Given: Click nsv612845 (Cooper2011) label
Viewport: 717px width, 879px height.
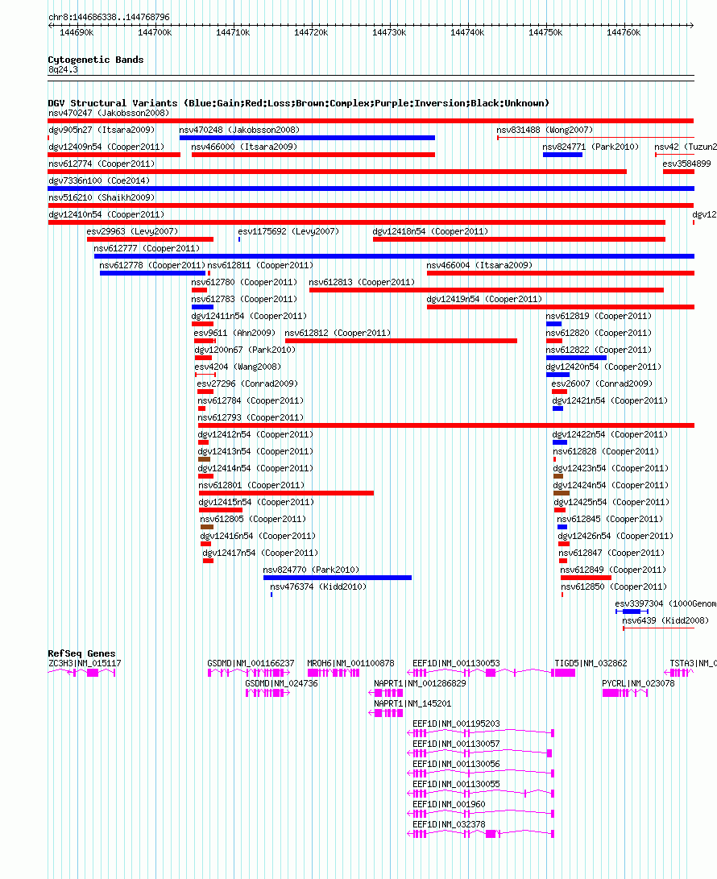Looking at the screenshot, I should click(x=610, y=519).
